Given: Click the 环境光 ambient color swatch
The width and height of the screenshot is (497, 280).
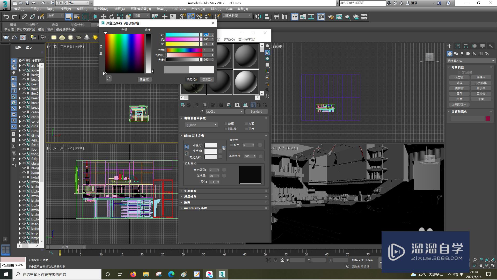Looking at the screenshot, I should point(211,145).
